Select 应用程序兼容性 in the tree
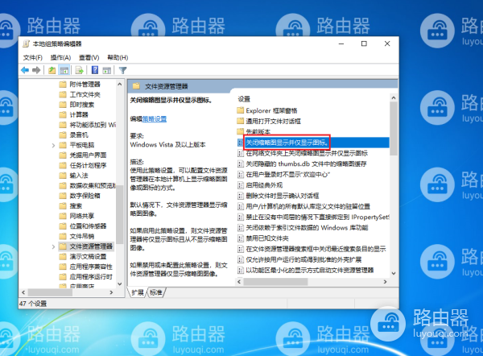Image resolution: width=483 pixels, height=356 pixels. [x=91, y=267]
